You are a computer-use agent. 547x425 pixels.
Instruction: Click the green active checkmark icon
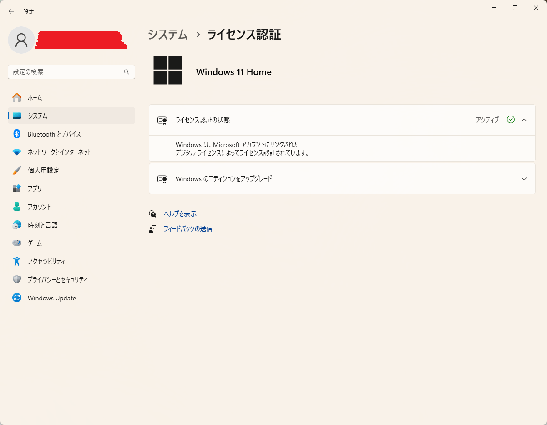(511, 120)
